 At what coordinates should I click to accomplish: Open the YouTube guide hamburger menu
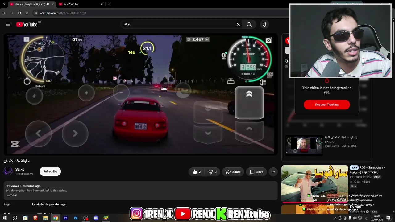click(8, 24)
